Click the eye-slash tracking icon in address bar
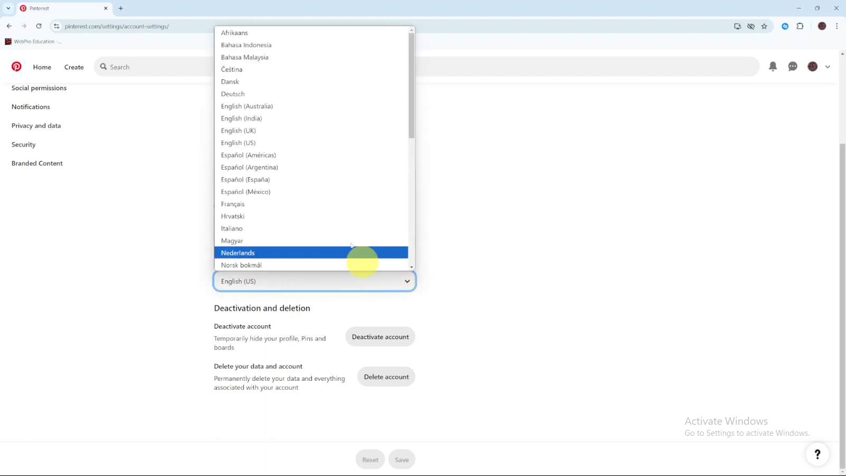Screen dimensions: 846x476 click(x=751, y=26)
